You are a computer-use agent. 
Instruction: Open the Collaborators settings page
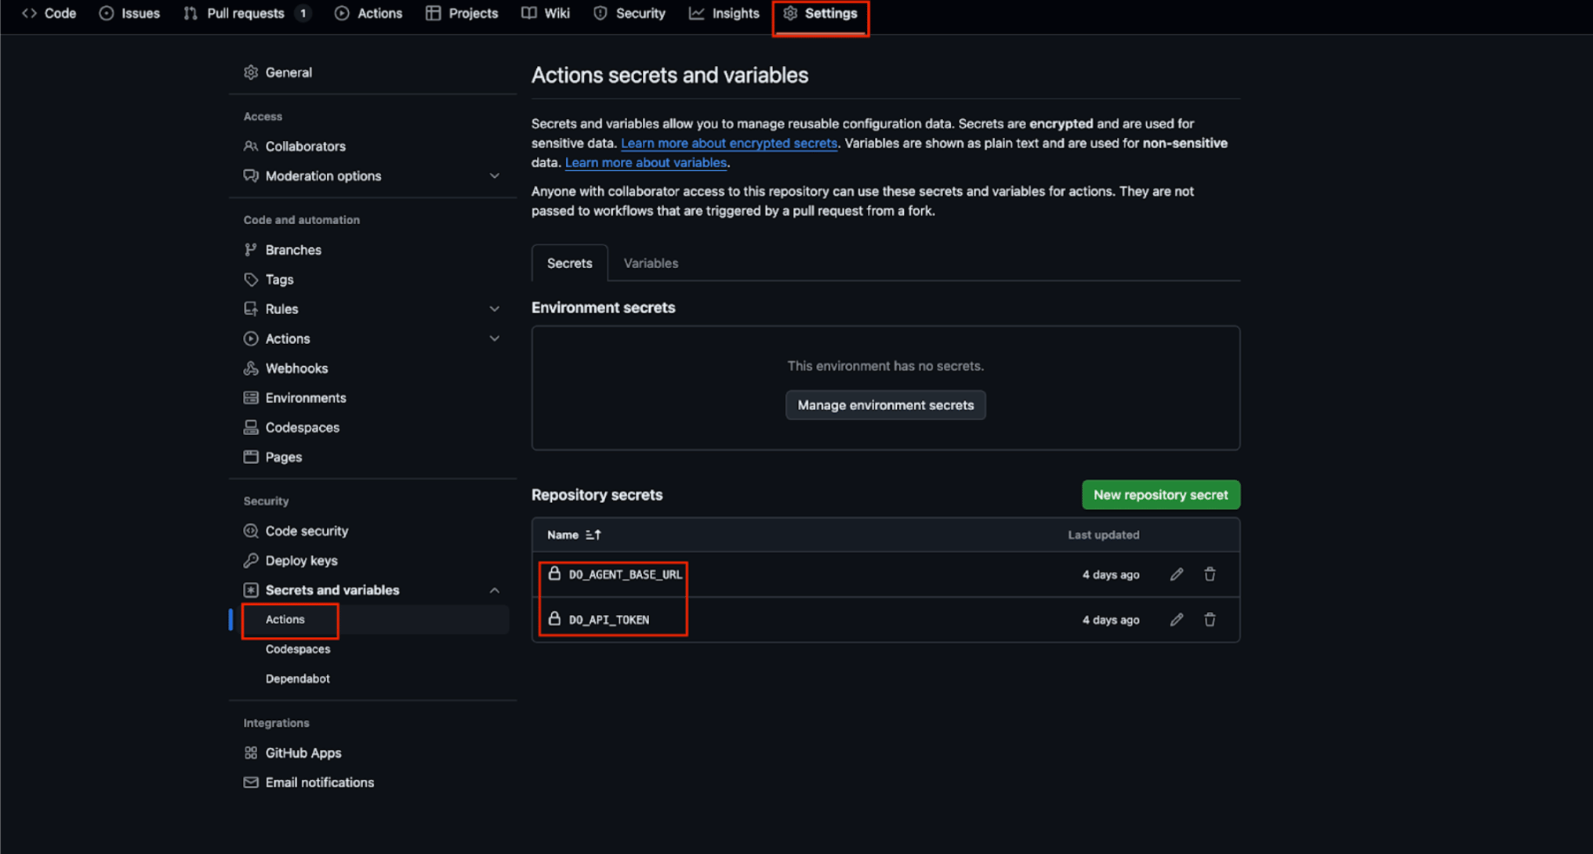click(306, 147)
